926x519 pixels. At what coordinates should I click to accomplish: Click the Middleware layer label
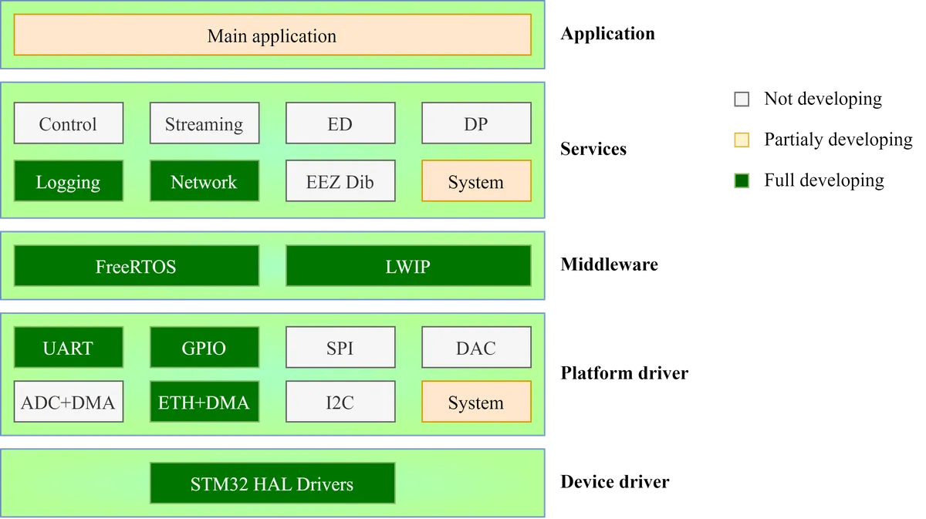click(609, 265)
